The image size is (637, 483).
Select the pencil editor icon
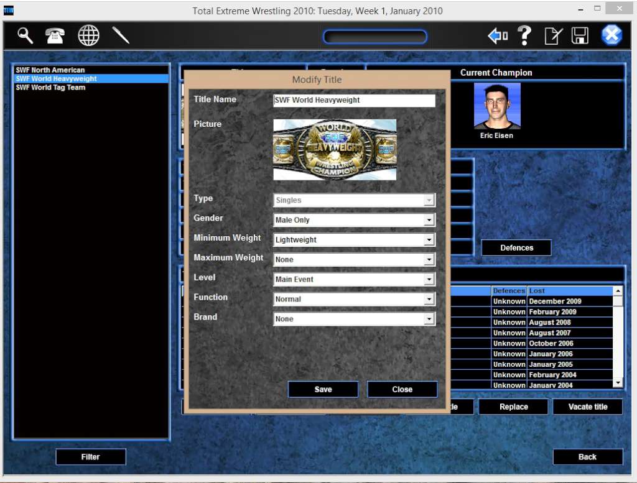click(120, 35)
